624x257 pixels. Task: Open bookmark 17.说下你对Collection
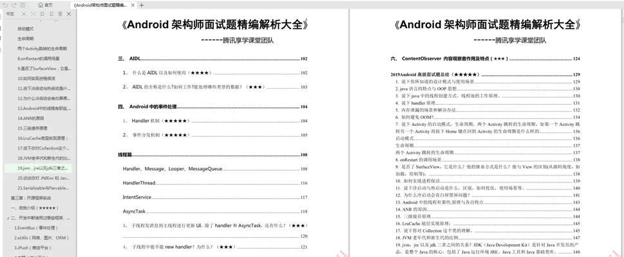[44, 148]
